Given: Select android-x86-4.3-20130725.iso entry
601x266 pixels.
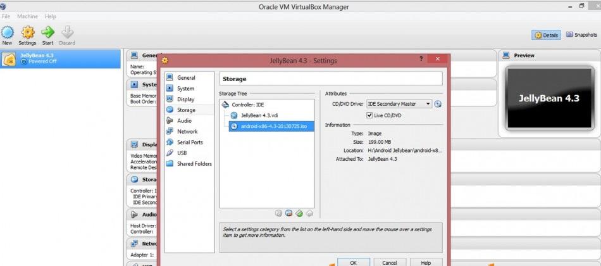Looking at the screenshot, I should 271,126.
